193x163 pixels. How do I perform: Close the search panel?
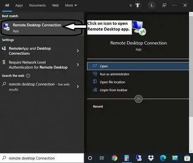[185, 5]
